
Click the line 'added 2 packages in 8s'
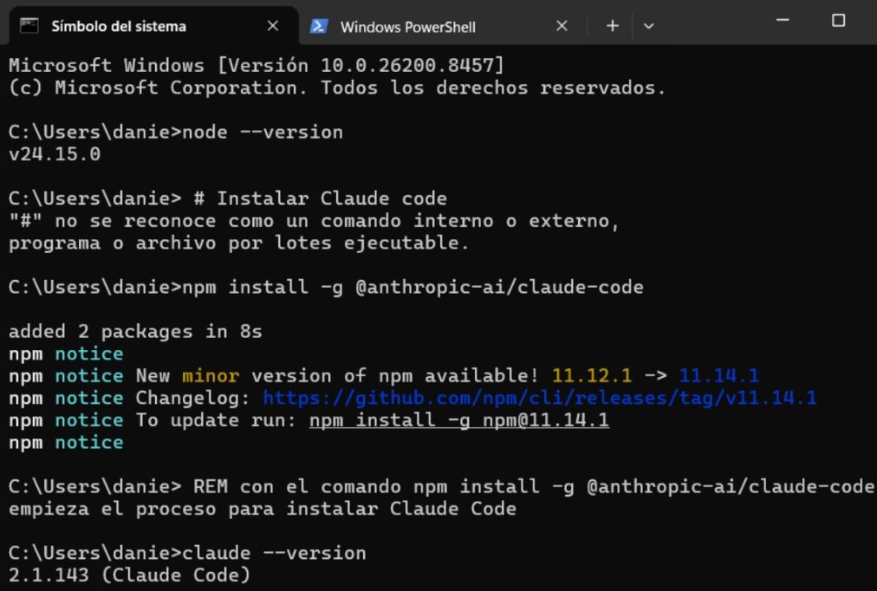click(x=135, y=332)
